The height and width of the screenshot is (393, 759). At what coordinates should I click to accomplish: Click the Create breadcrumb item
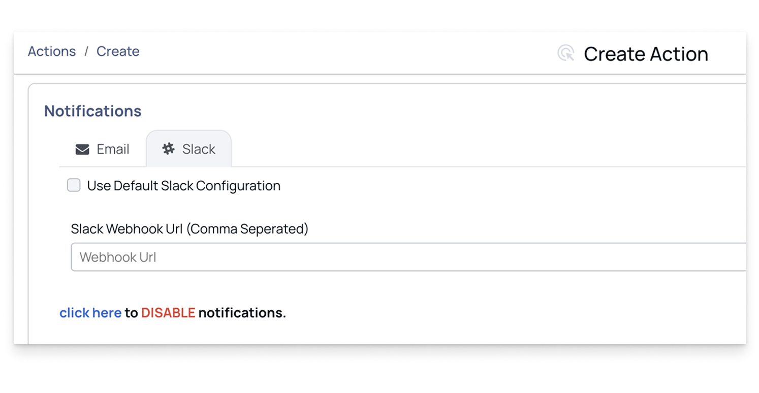(118, 51)
